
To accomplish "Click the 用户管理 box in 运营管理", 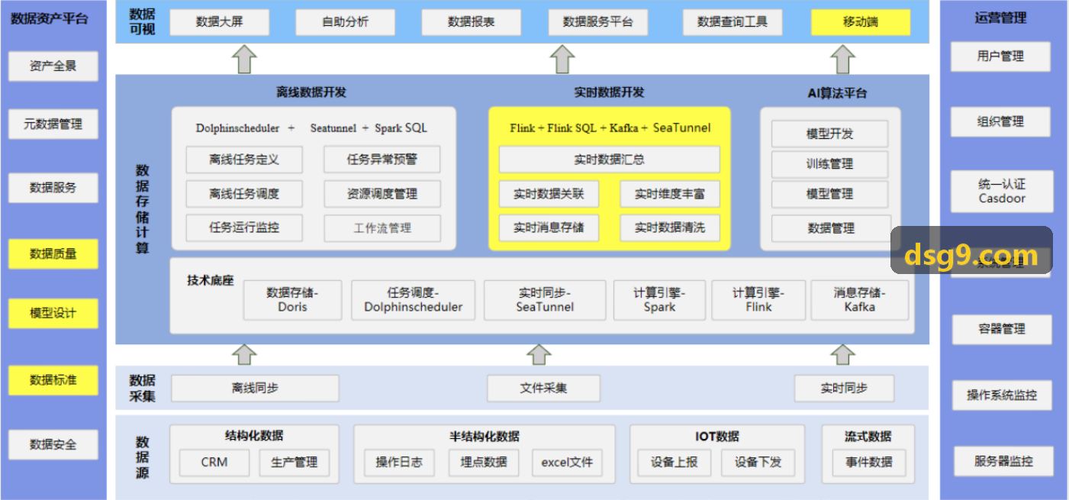I will tap(1000, 56).
